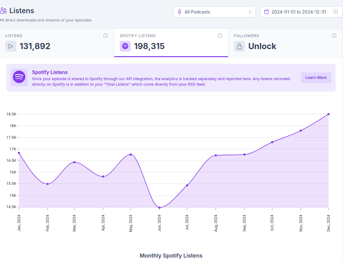This screenshot has height=260, width=343.
Task: Click the Spotify logo in Spotify Listens tab
Action: click(125, 46)
